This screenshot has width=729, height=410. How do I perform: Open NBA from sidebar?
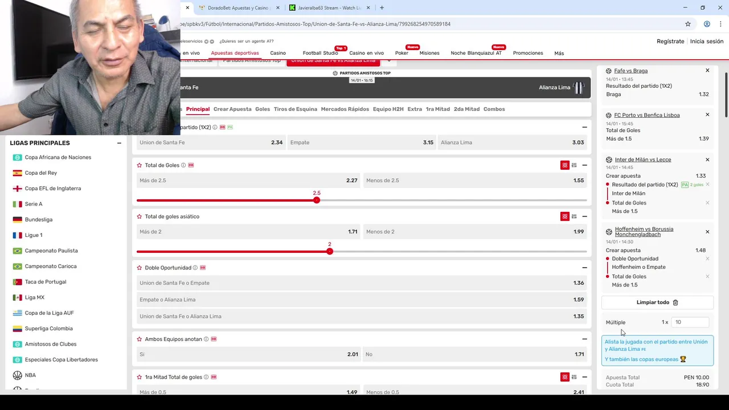point(30,375)
